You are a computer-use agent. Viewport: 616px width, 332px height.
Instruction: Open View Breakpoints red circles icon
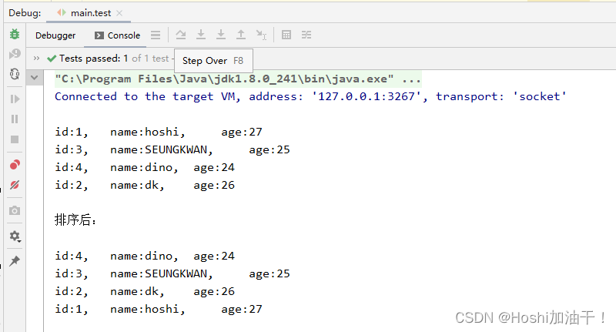15,165
